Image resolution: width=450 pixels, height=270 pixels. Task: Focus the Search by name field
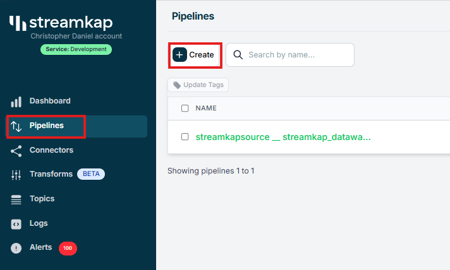tap(290, 55)
